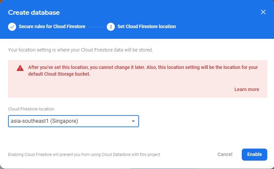Click Enable to create the database

click(255, 155)
